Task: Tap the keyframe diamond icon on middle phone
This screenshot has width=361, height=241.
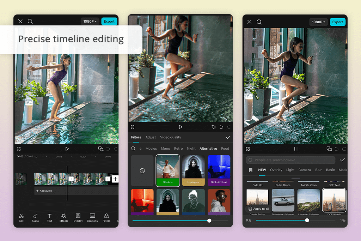Action: click(x=214, y=127)
